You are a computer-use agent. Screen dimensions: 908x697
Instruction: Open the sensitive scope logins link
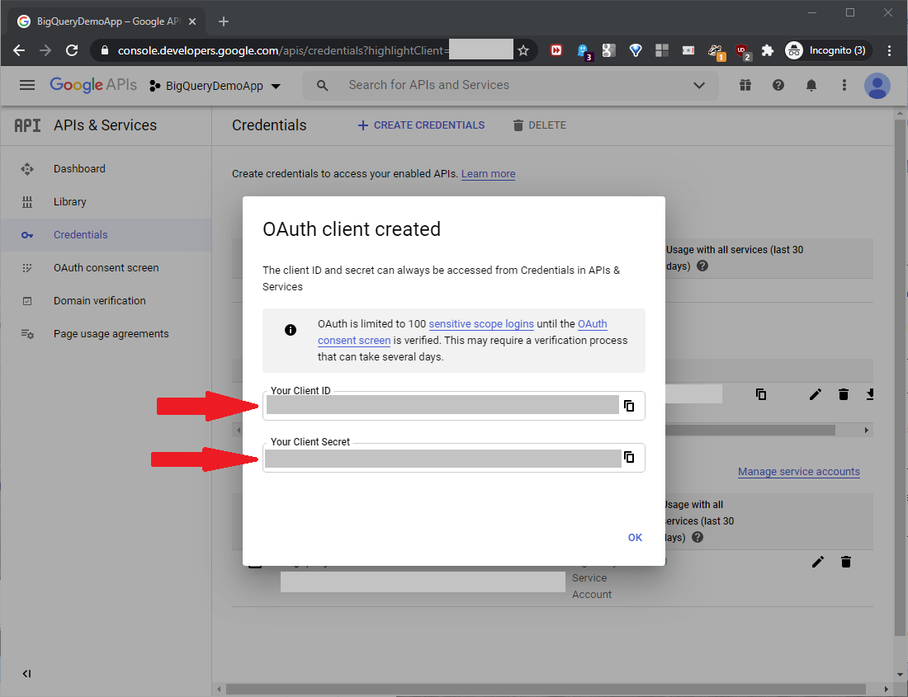(x=481, y=324)
